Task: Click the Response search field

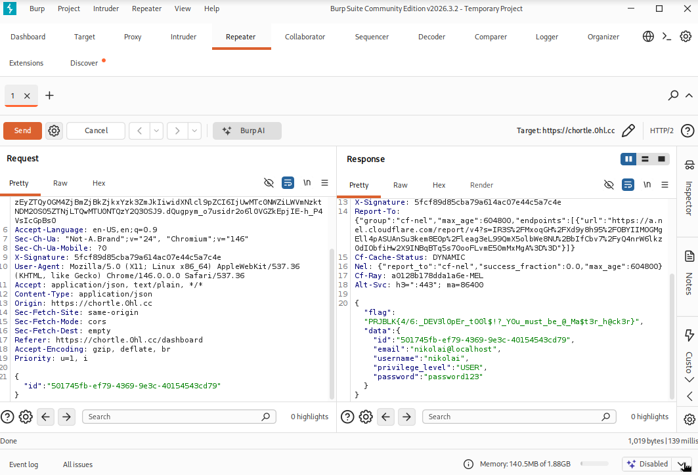Action: click(519, 417)
